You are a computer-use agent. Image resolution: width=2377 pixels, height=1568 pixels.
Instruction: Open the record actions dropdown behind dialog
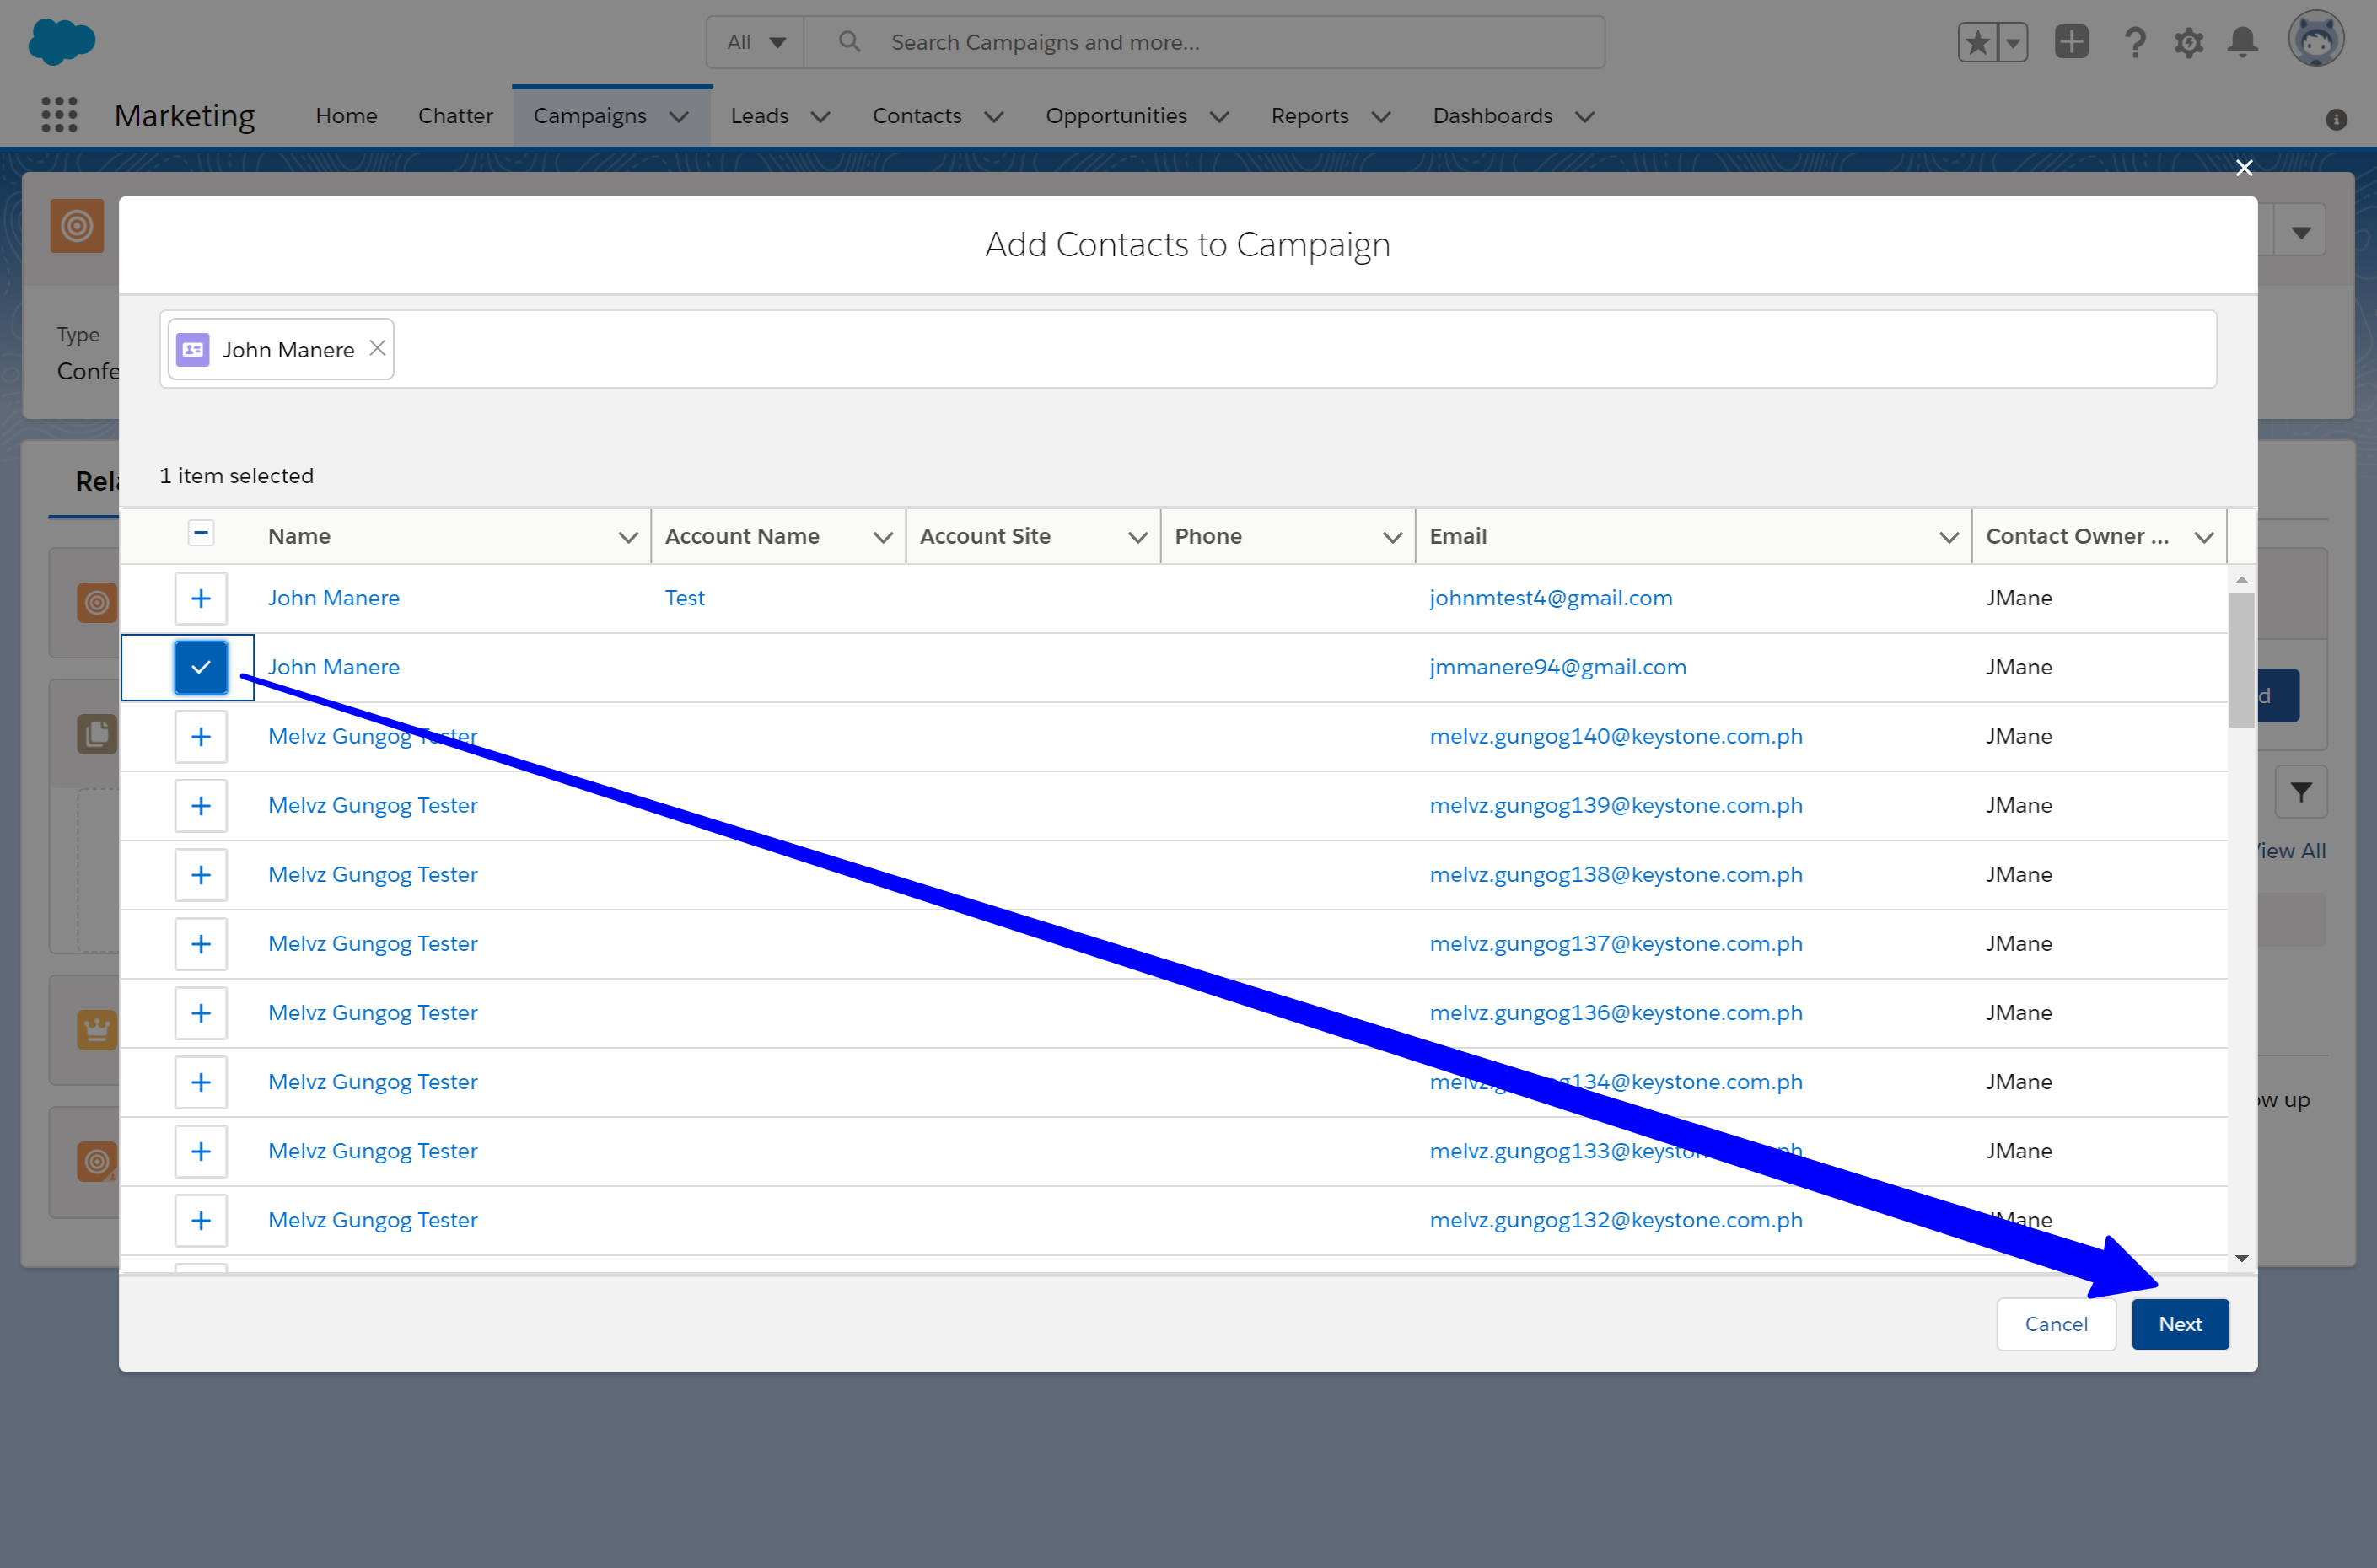pyautogui.click(x=2300, y=231)
